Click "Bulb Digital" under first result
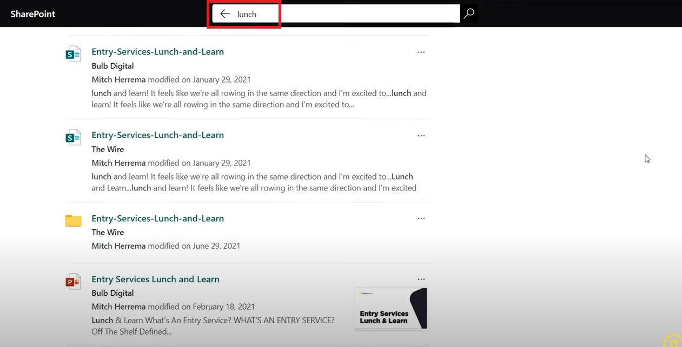The height and width of the screenshot is (347, 682). (112, 66)
